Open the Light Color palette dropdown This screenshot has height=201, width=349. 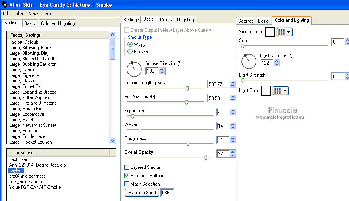point(280,91)
